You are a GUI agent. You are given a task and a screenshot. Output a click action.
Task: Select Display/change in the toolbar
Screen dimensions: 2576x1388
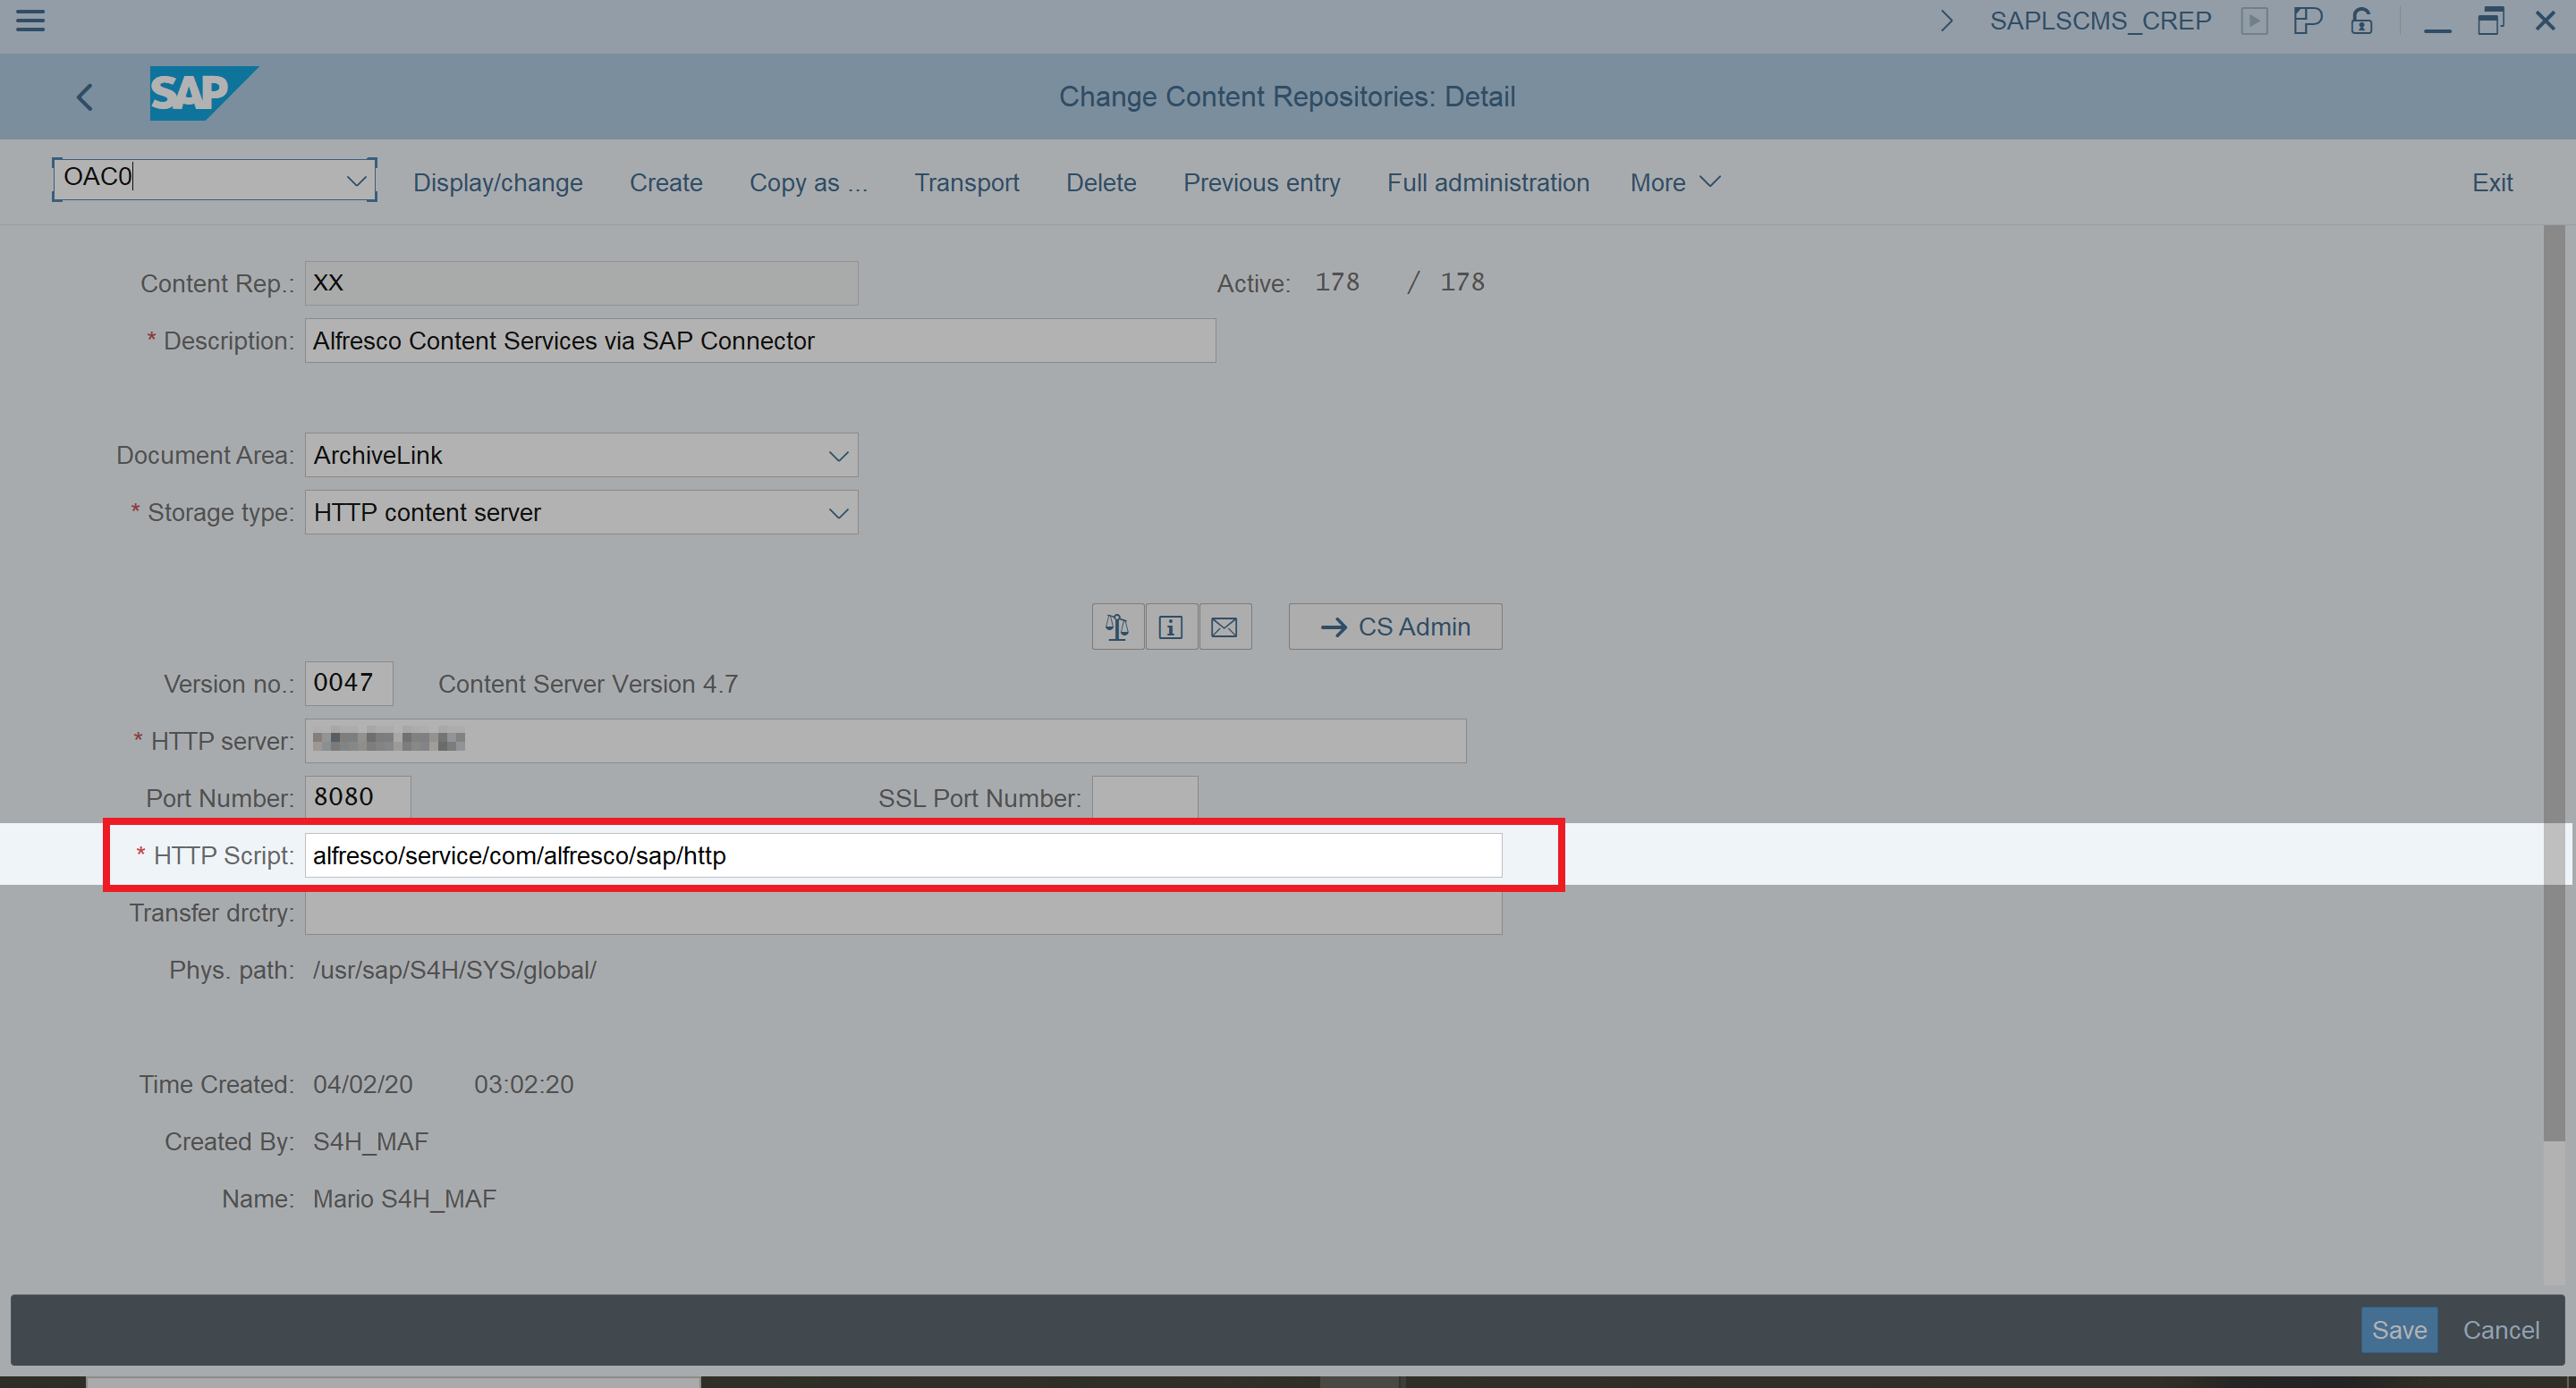pyautogui.click(x=497, y=181)
